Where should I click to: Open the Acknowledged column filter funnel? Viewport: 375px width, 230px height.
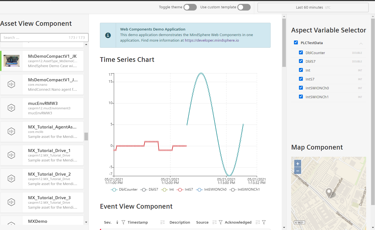tap(264, 222)
